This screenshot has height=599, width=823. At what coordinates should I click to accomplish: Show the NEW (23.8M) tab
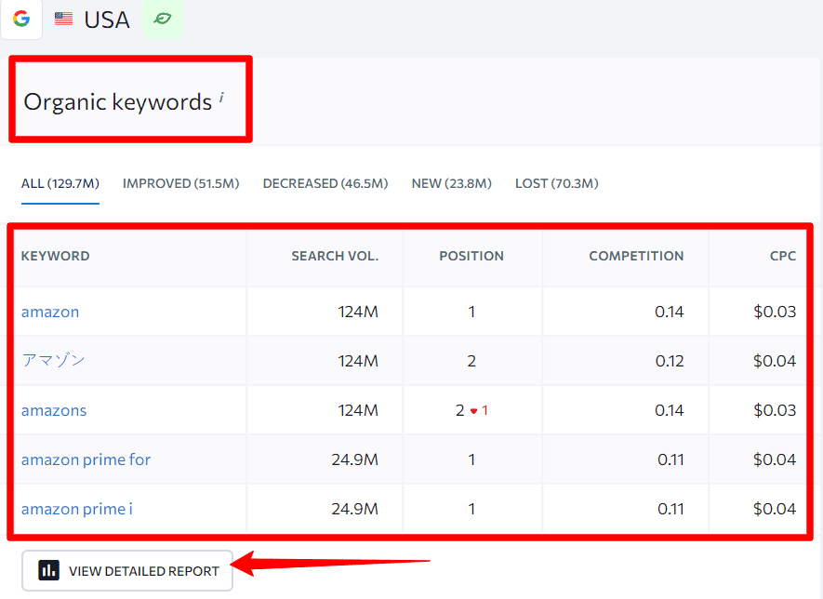(451, 183)
